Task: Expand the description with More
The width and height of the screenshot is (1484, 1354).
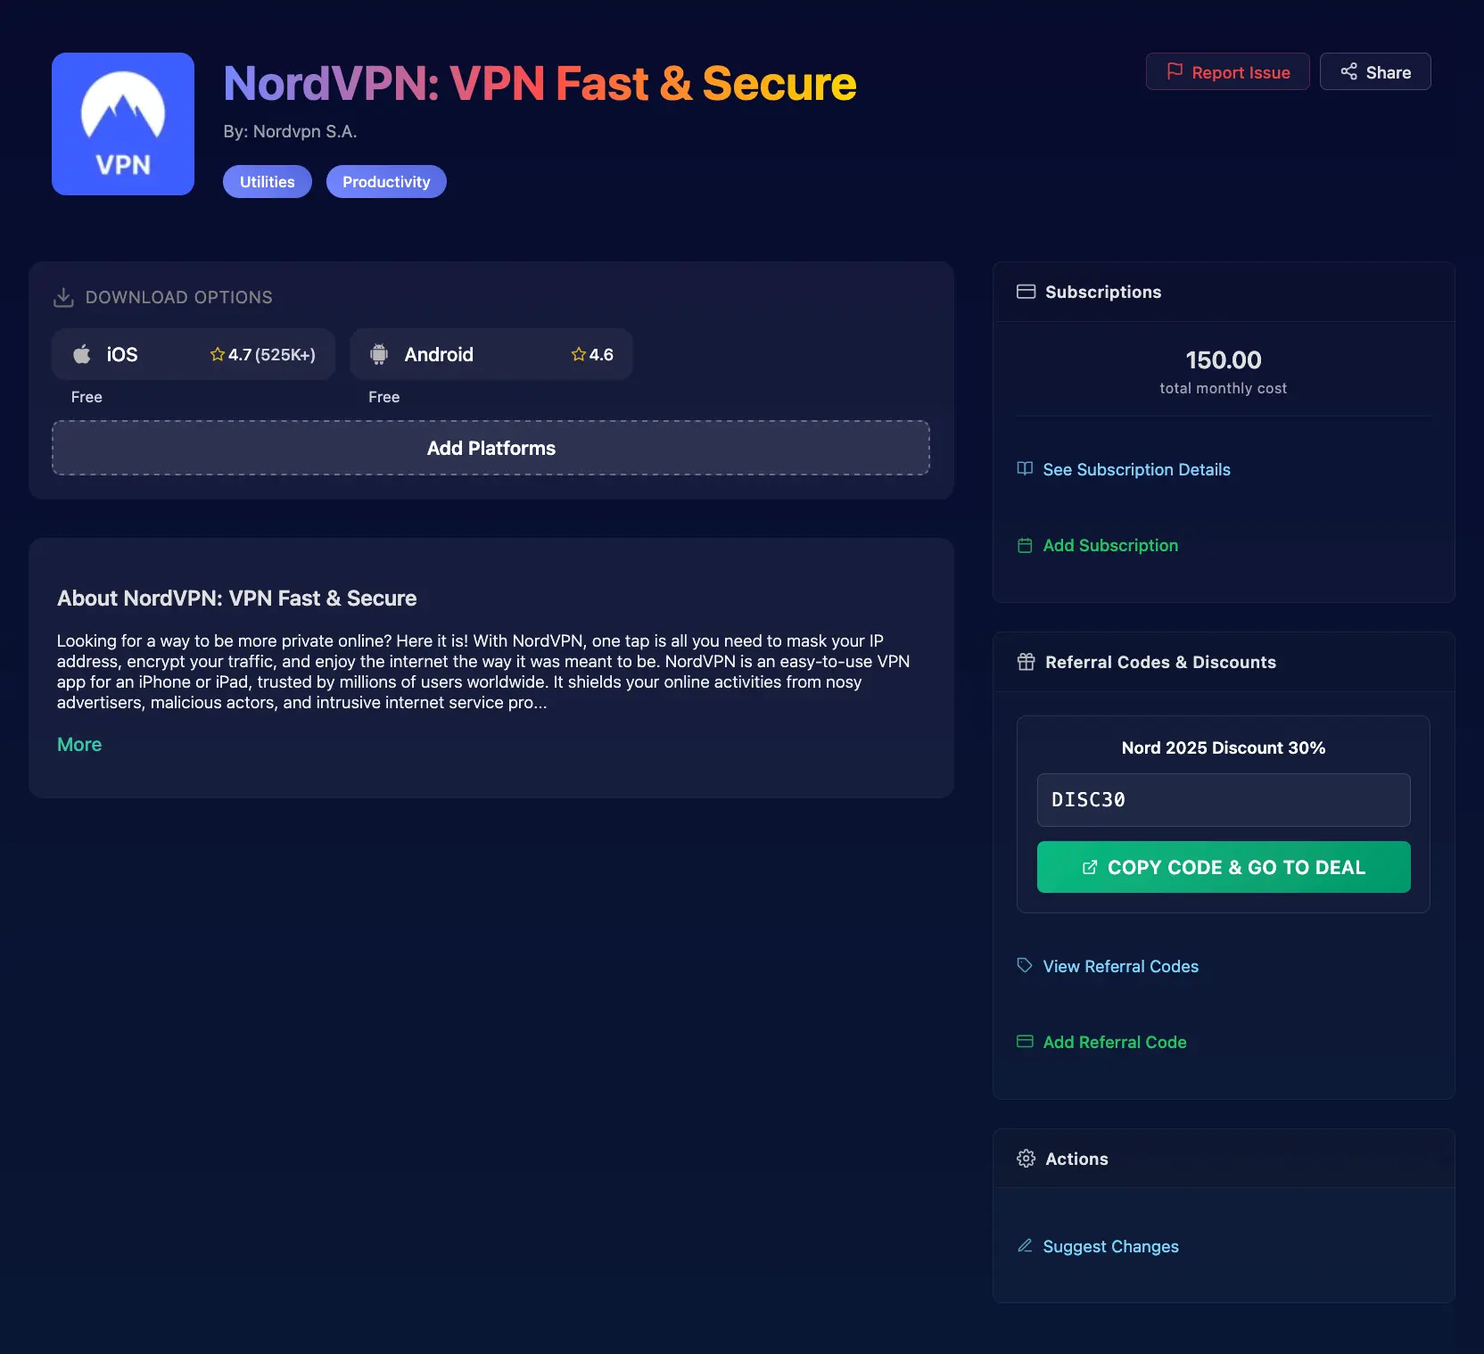Action: [79, 745]
